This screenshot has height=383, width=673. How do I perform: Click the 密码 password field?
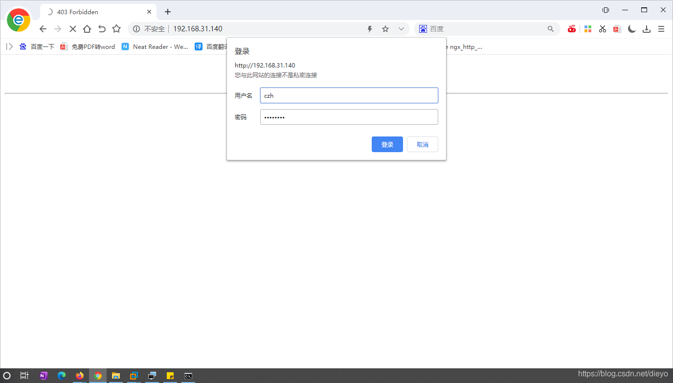pyautogui.click(x=349, y=117)
